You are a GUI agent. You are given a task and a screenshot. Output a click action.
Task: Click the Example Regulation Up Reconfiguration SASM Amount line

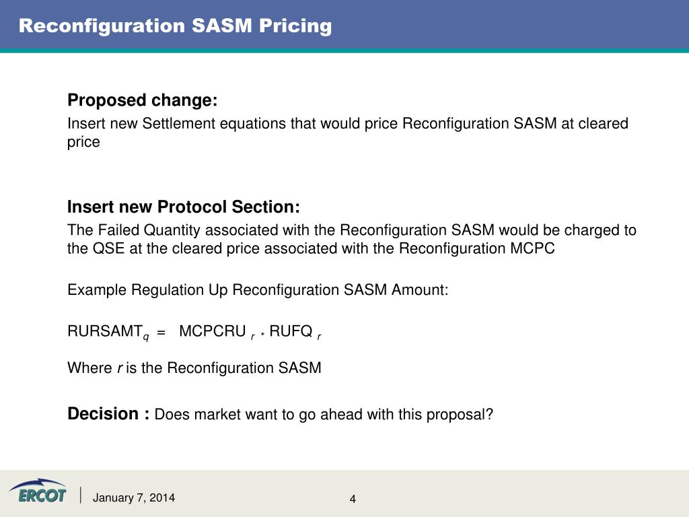click(258, 289)
